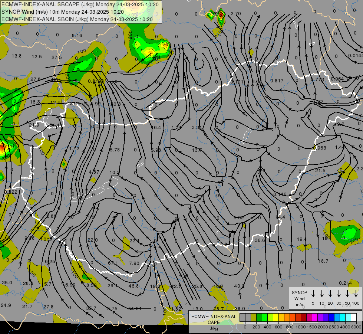Click the wind arrow above 5 m/s
Image resolution: width=363 pixels, height=334 pixels.
tap(313, 293)
